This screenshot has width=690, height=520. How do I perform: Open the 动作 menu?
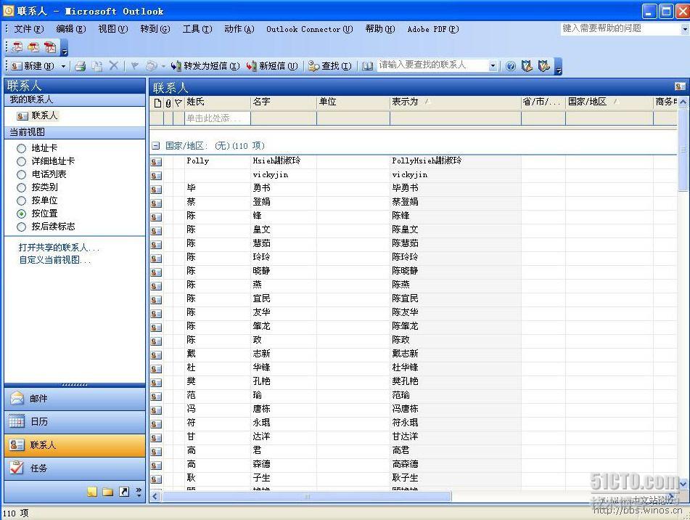click(239, 29)
